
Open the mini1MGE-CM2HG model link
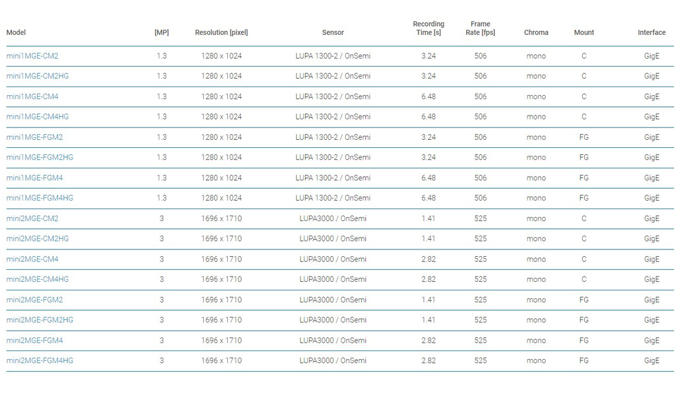38,77
